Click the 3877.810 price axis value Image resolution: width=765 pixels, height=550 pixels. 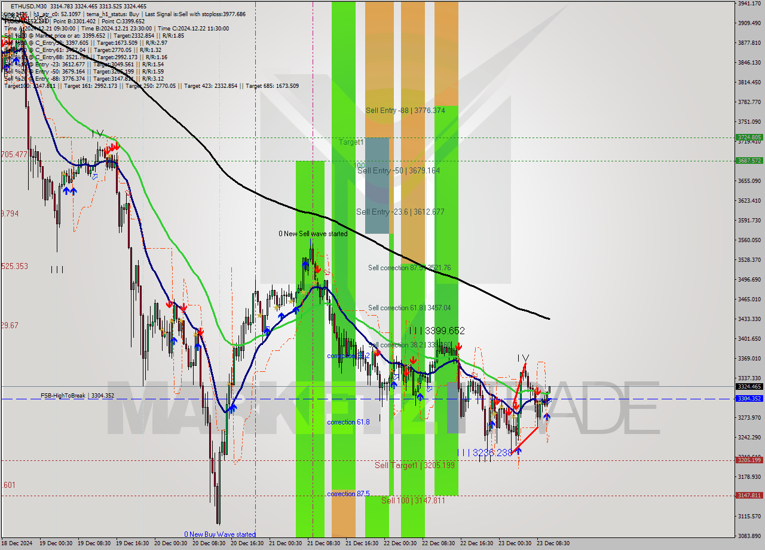tap(749, 42)
